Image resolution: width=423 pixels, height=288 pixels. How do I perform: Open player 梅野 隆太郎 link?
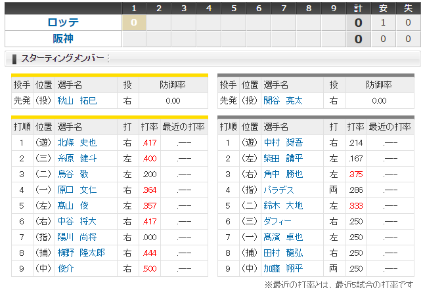81,253
